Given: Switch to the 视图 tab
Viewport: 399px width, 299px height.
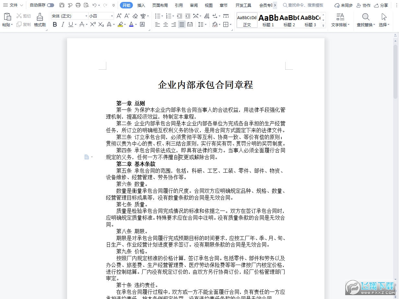Looking at the screenshot, I should [x=209, y=5].
